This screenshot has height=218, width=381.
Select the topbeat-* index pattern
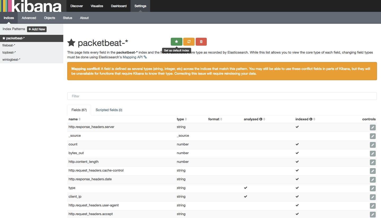(32, 53)
